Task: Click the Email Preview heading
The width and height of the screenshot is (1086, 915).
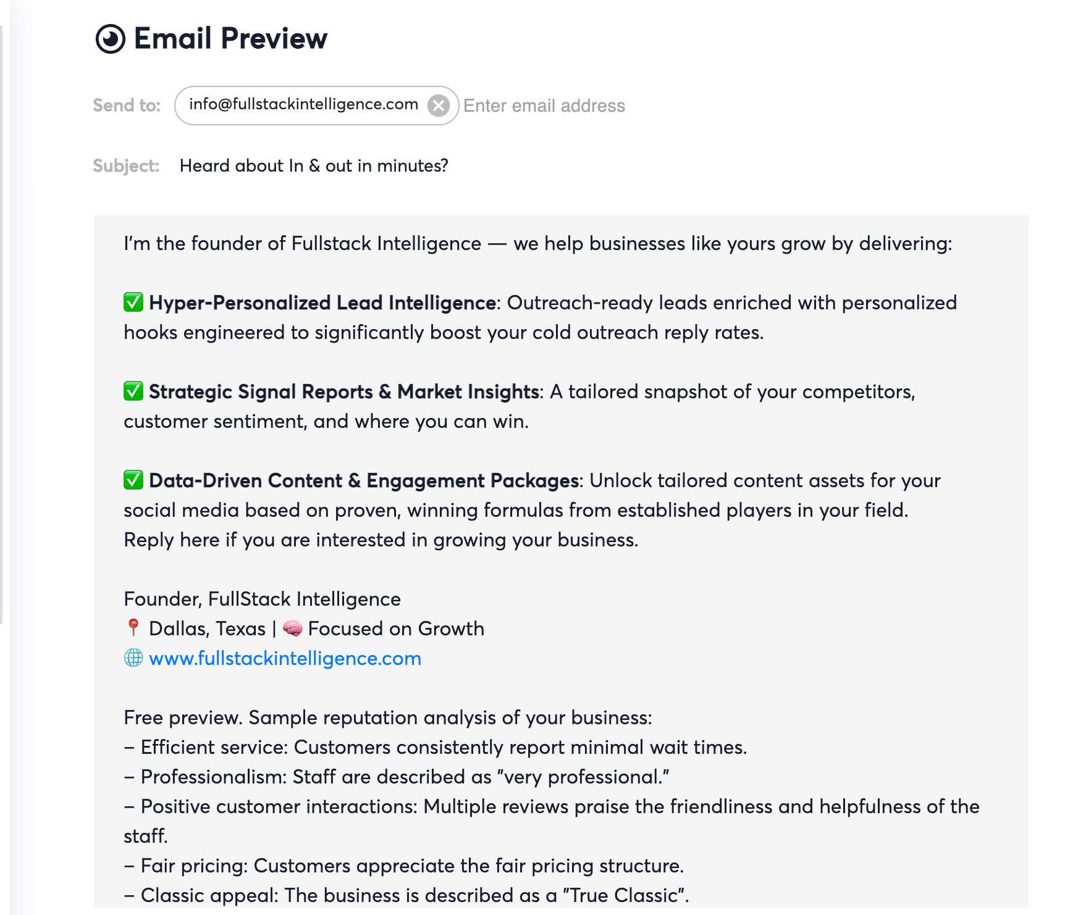Action: pos(230,38)
